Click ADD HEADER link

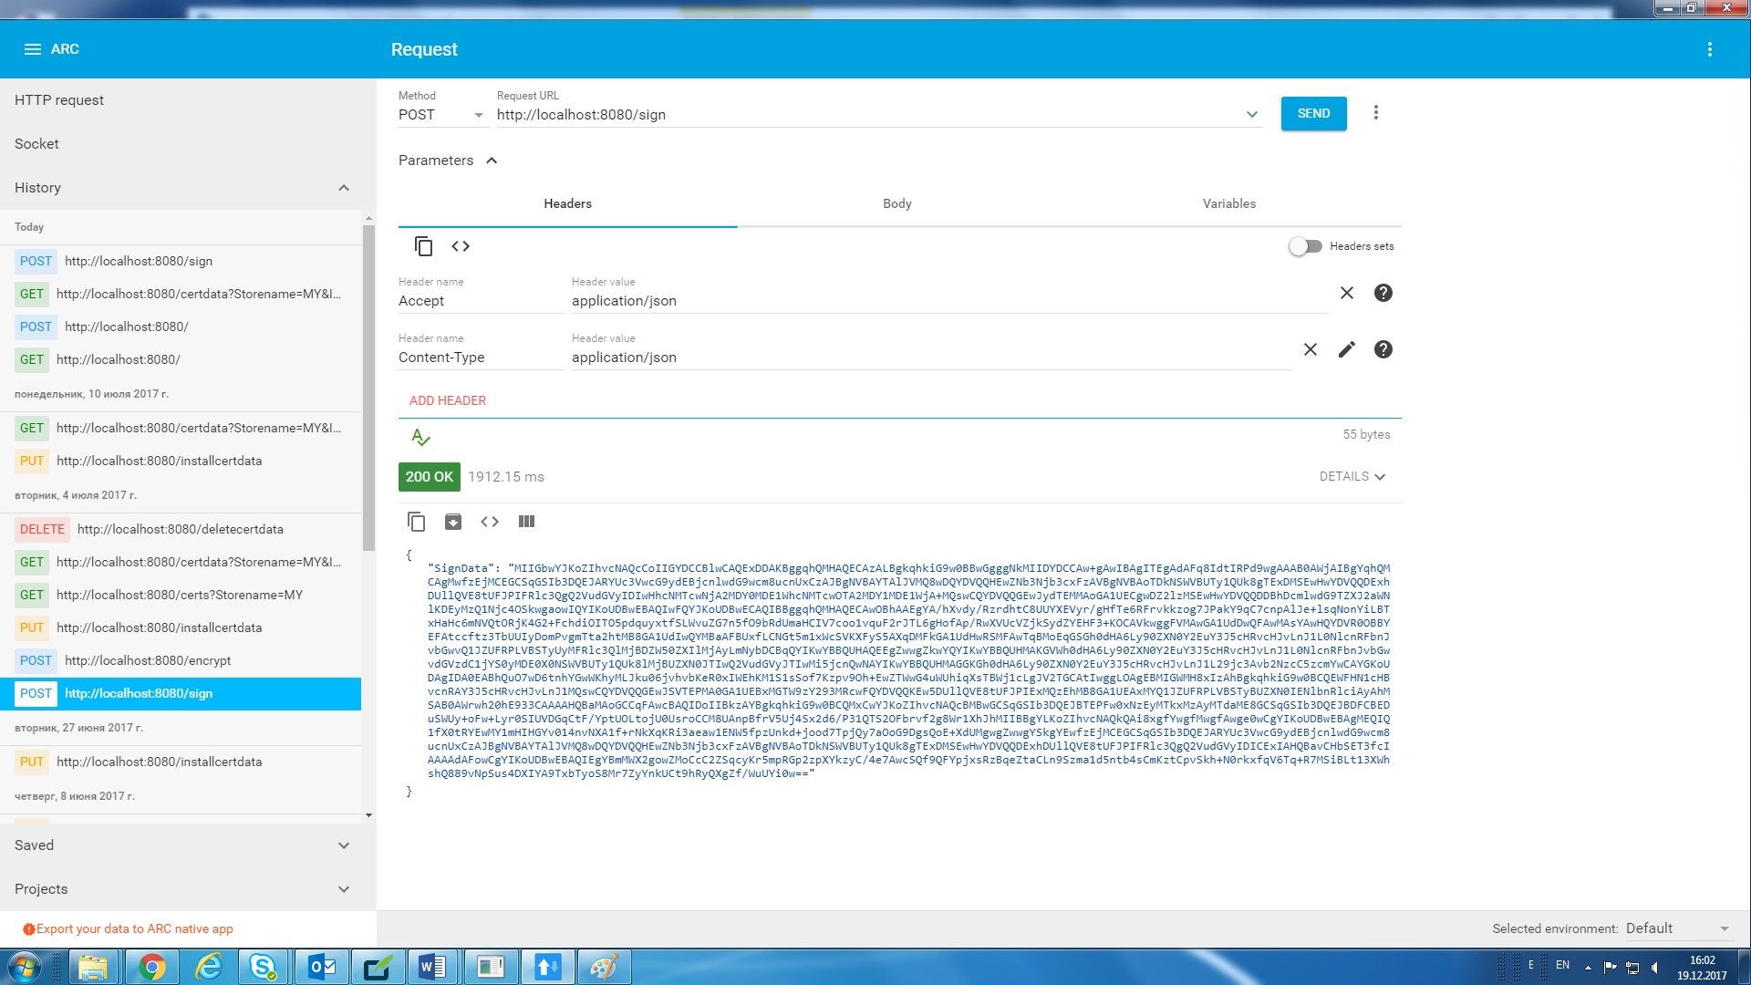click(x=447, y=400)
